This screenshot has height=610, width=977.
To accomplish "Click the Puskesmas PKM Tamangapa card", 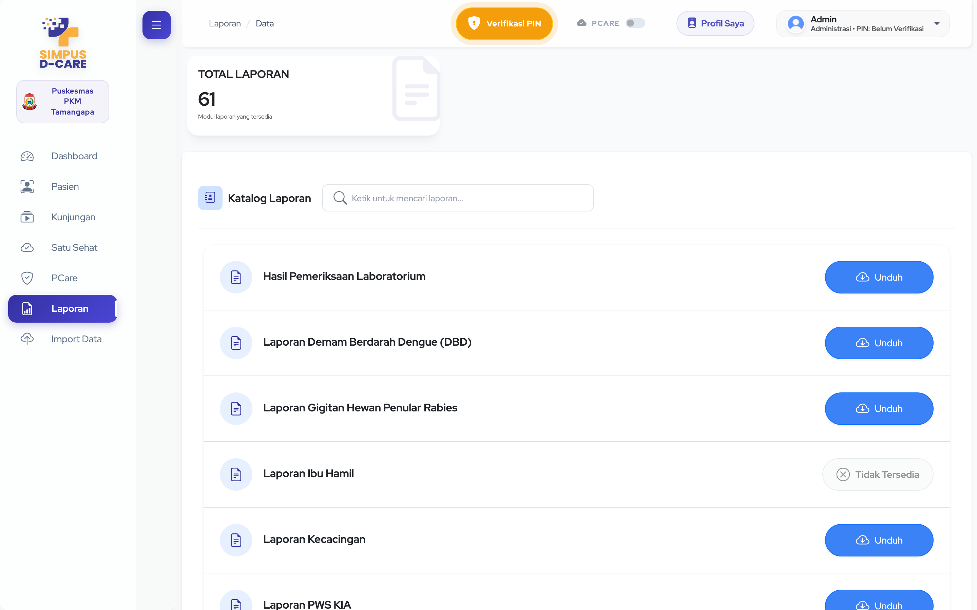I will [62, 102].
